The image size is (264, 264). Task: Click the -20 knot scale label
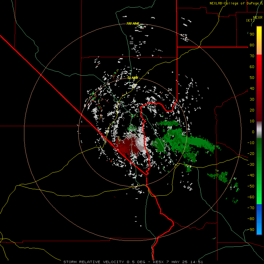(x=251, y=154)
